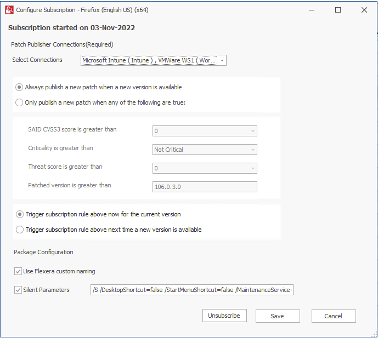Select 'Trigger subscription rule above now' radio

pos(20,214)
